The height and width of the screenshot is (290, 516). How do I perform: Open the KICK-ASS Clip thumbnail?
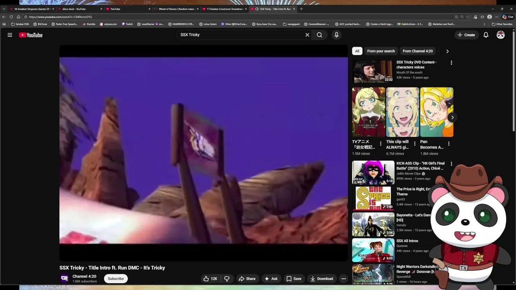tap(373, 172)
